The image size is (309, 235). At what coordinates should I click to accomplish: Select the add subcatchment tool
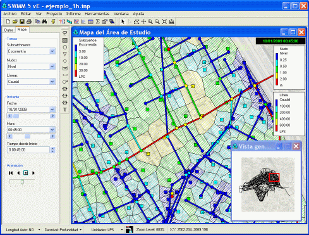coord(65,40)
